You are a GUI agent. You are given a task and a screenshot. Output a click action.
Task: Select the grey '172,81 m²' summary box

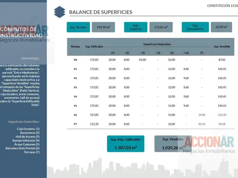tap(161, 27)
